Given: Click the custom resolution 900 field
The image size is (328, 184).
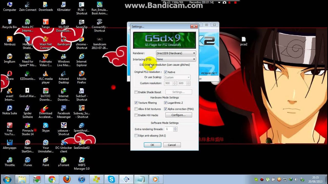Looking at the screenshot, I should pyautogui.click(x=169, y=83).
